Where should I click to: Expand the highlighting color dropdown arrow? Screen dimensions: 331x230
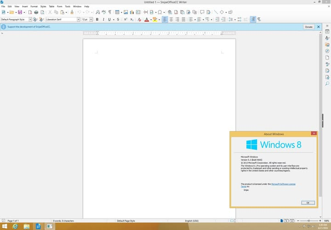click(x=159, y=20)
